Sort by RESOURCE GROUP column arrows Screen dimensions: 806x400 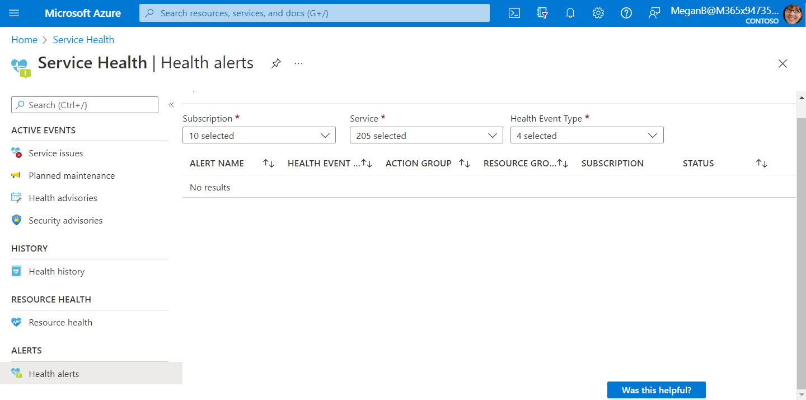[x=563, y=164]
